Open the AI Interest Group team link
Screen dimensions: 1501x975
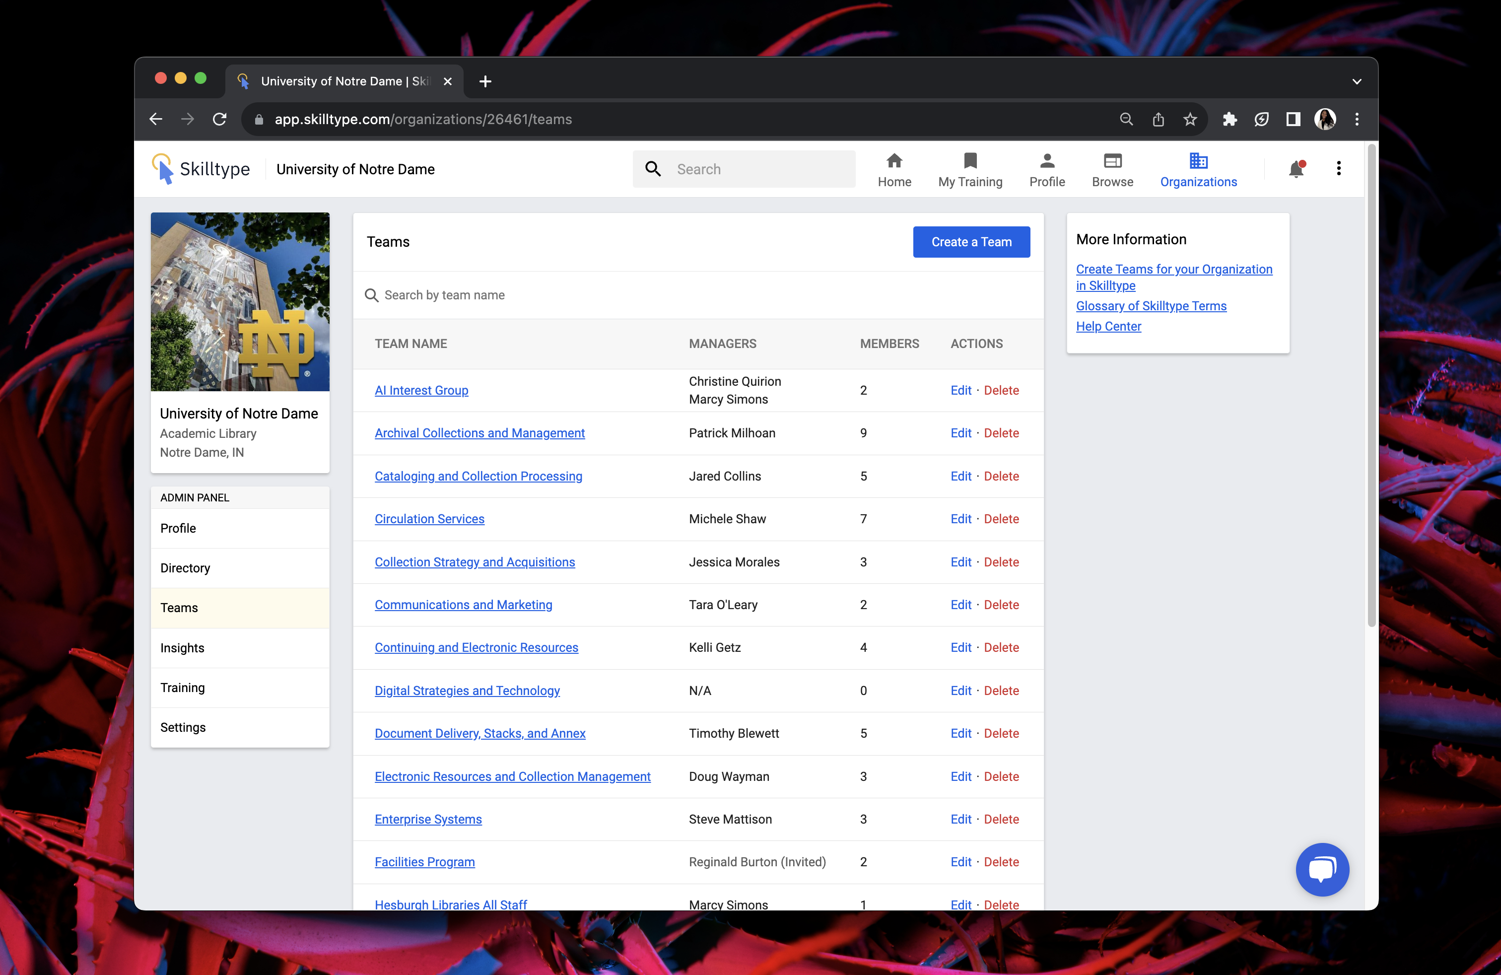(x=421, y=390)
